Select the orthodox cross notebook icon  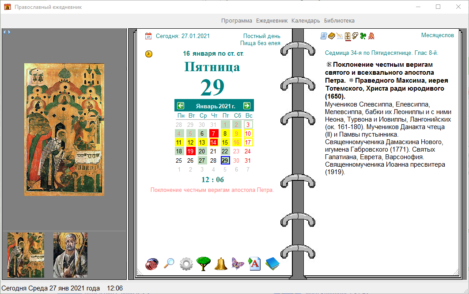[347, 36]
